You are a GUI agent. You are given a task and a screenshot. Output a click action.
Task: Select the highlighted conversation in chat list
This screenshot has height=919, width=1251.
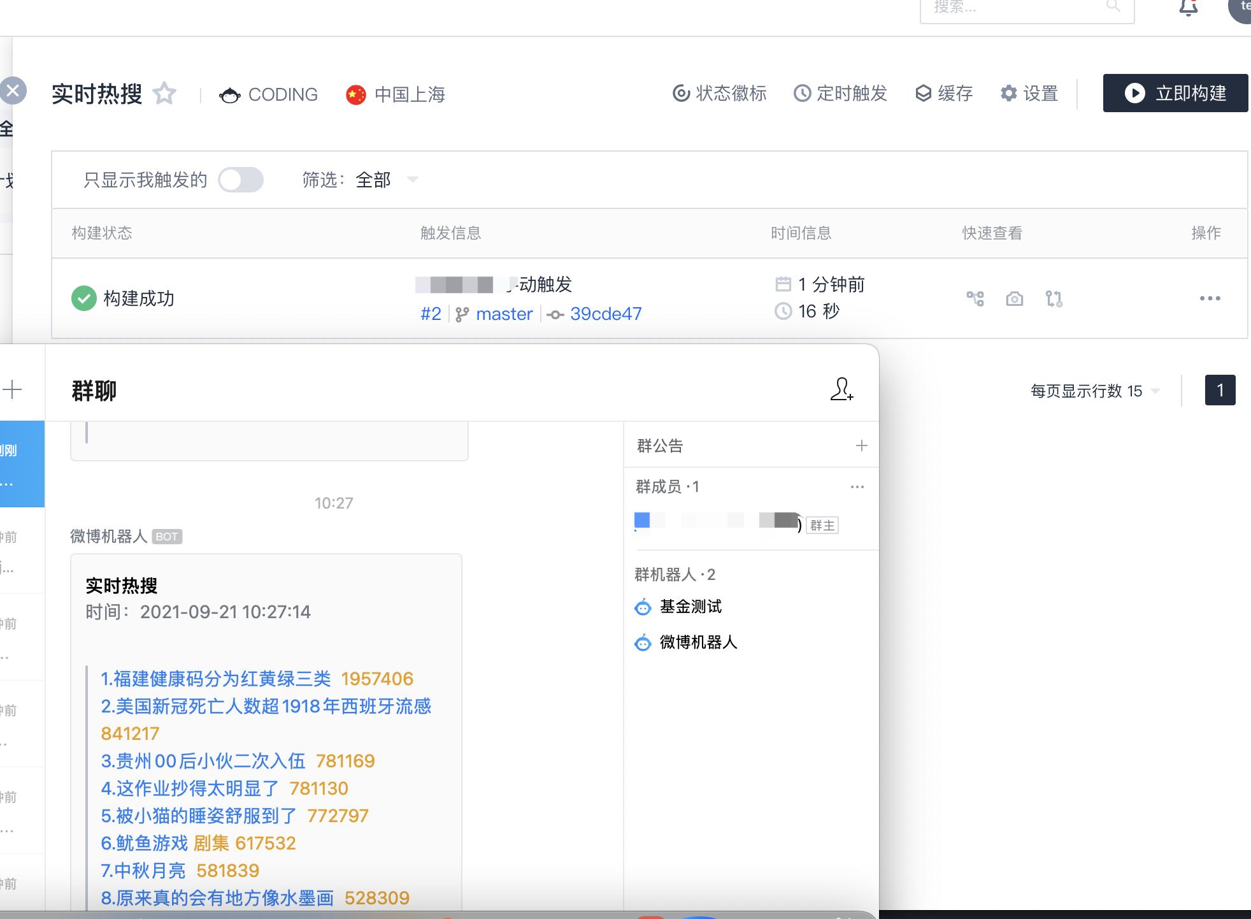(22, 465)
